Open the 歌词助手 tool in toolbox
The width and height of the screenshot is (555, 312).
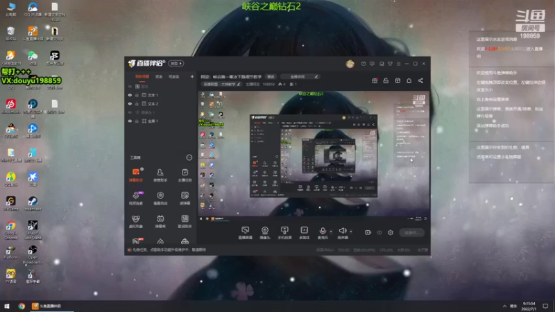185,221
